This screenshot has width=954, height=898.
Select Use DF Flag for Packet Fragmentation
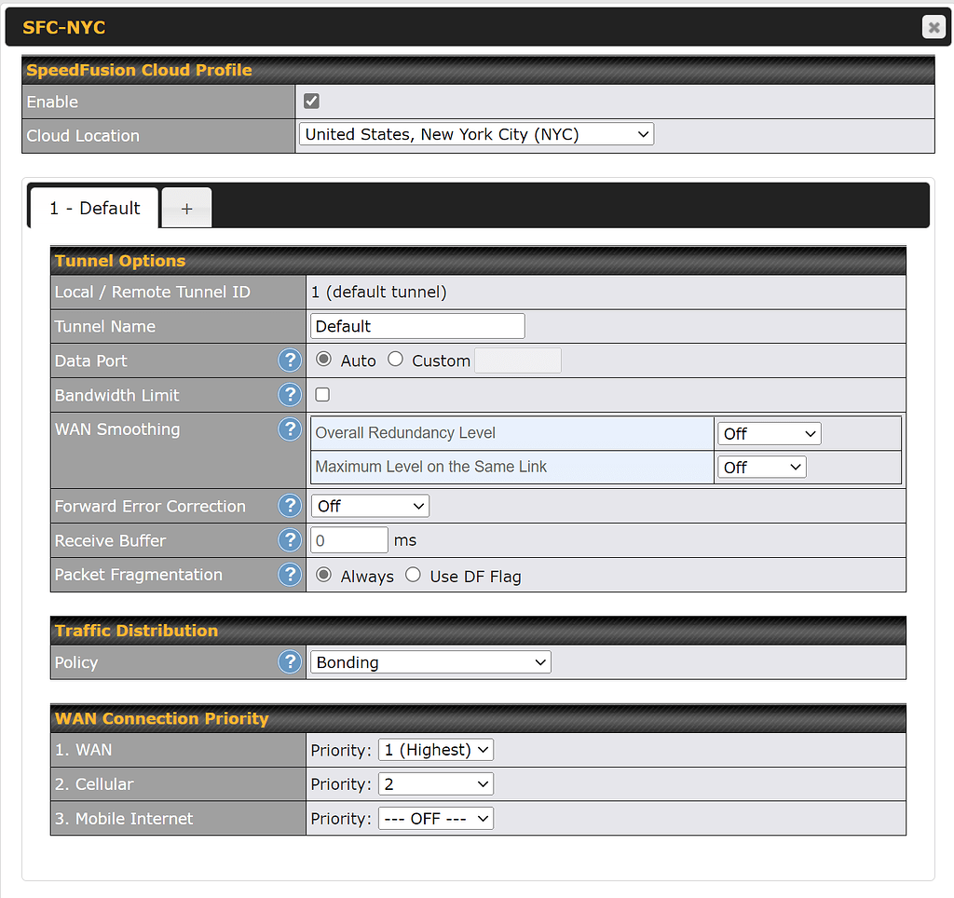pyautogui.click(x=413, y=575)
